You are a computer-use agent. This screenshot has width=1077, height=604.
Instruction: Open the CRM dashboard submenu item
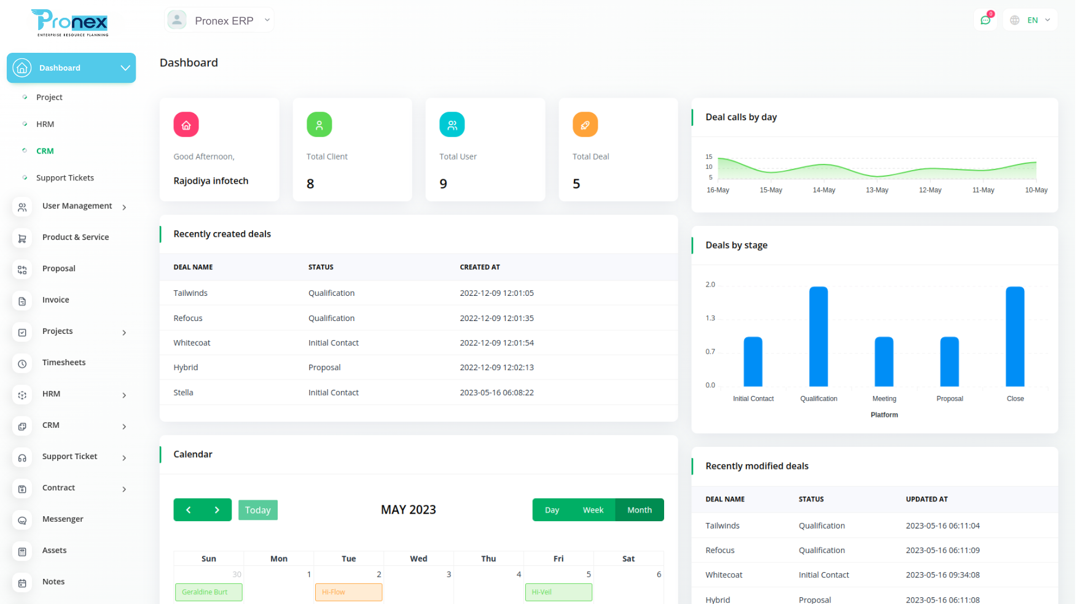point(45,151)
